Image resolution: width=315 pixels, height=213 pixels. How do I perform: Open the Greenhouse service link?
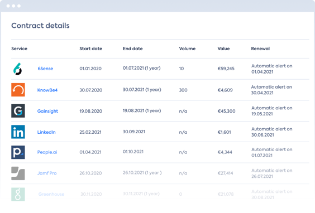pos(51,194)
